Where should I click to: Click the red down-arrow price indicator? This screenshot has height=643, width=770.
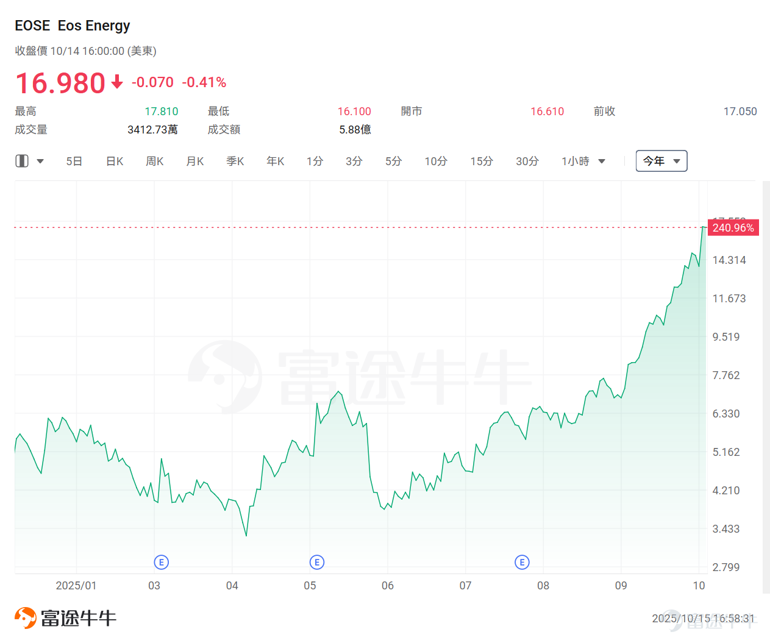tap(117, 82)
